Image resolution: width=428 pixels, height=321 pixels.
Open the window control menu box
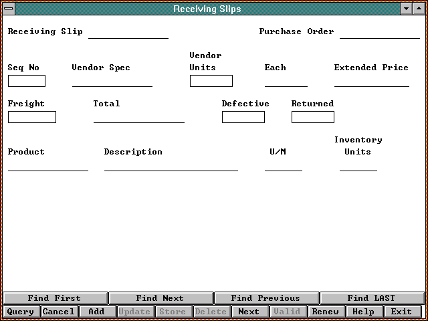coord(9,9)
